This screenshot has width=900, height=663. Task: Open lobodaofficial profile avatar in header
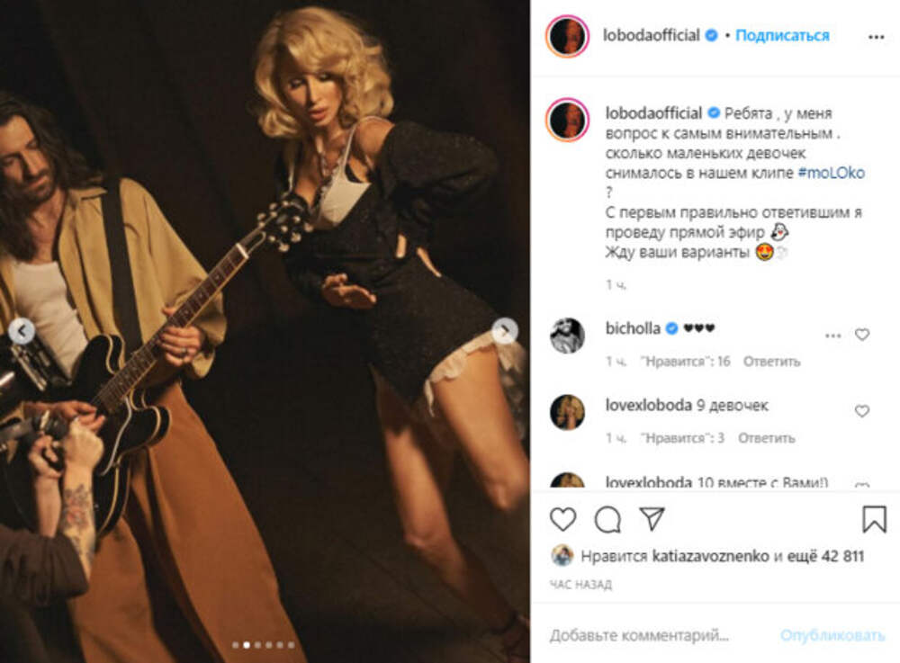coord(567,36)
